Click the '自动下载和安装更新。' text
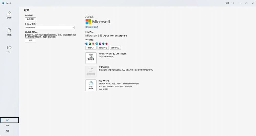 point(106,57)
